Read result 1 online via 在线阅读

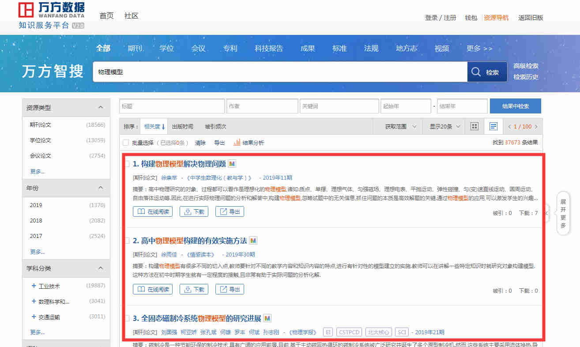click(153, 211)
